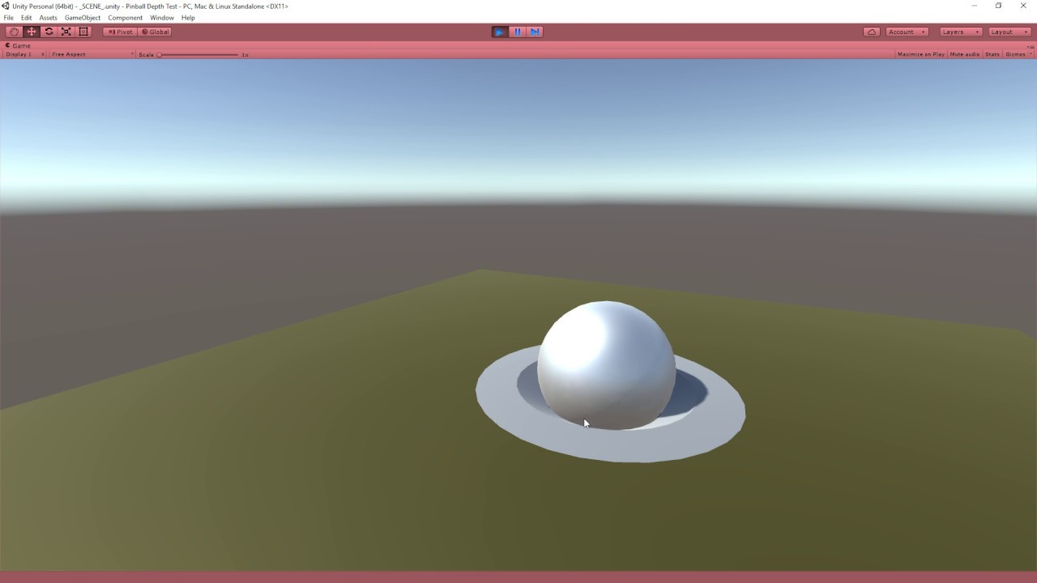Open the Layers dropdown

coord(959,31)
